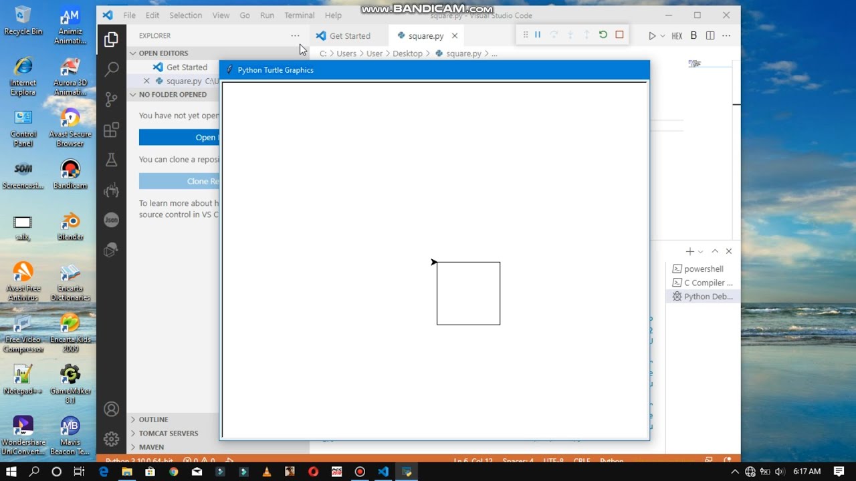Open Blender desktop shortcut

pyautogui.click(x=70, y=226)
